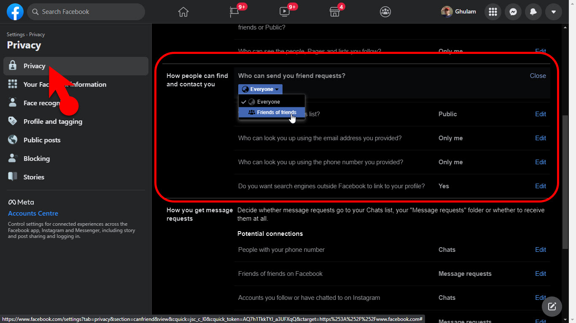The image size is (576, 323).
Task: Open Messenger icon in top bar
Action: pos(513,12)
